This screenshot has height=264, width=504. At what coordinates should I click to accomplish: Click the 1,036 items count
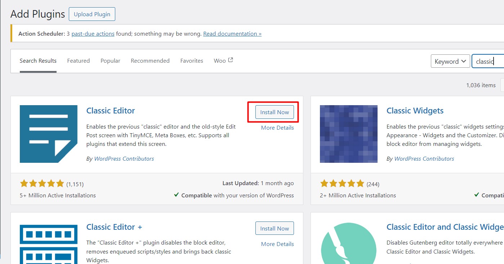tap(481, 85)
